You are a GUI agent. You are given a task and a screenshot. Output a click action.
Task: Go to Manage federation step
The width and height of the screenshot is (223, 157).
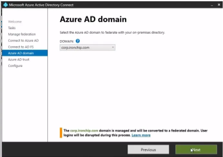(22, 34)
